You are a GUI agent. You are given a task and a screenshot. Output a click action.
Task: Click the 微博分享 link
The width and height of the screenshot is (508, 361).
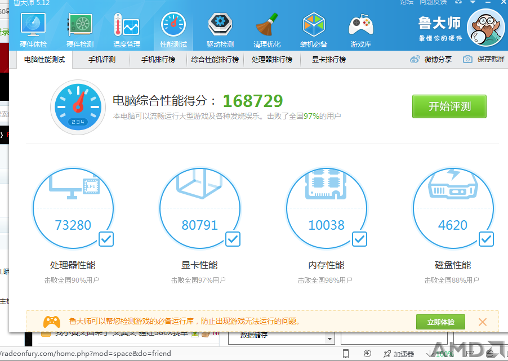click(x=438, y=59)
